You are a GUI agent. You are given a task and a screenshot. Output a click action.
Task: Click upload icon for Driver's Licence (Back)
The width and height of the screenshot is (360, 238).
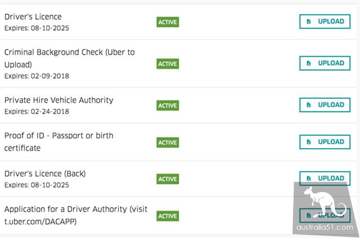tap(308, 178)
